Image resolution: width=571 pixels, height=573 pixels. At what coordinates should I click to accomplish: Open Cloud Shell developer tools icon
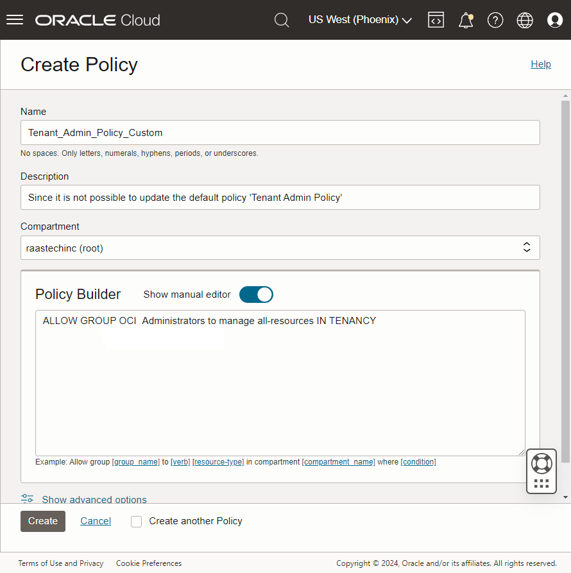click(x=436, y=20)
